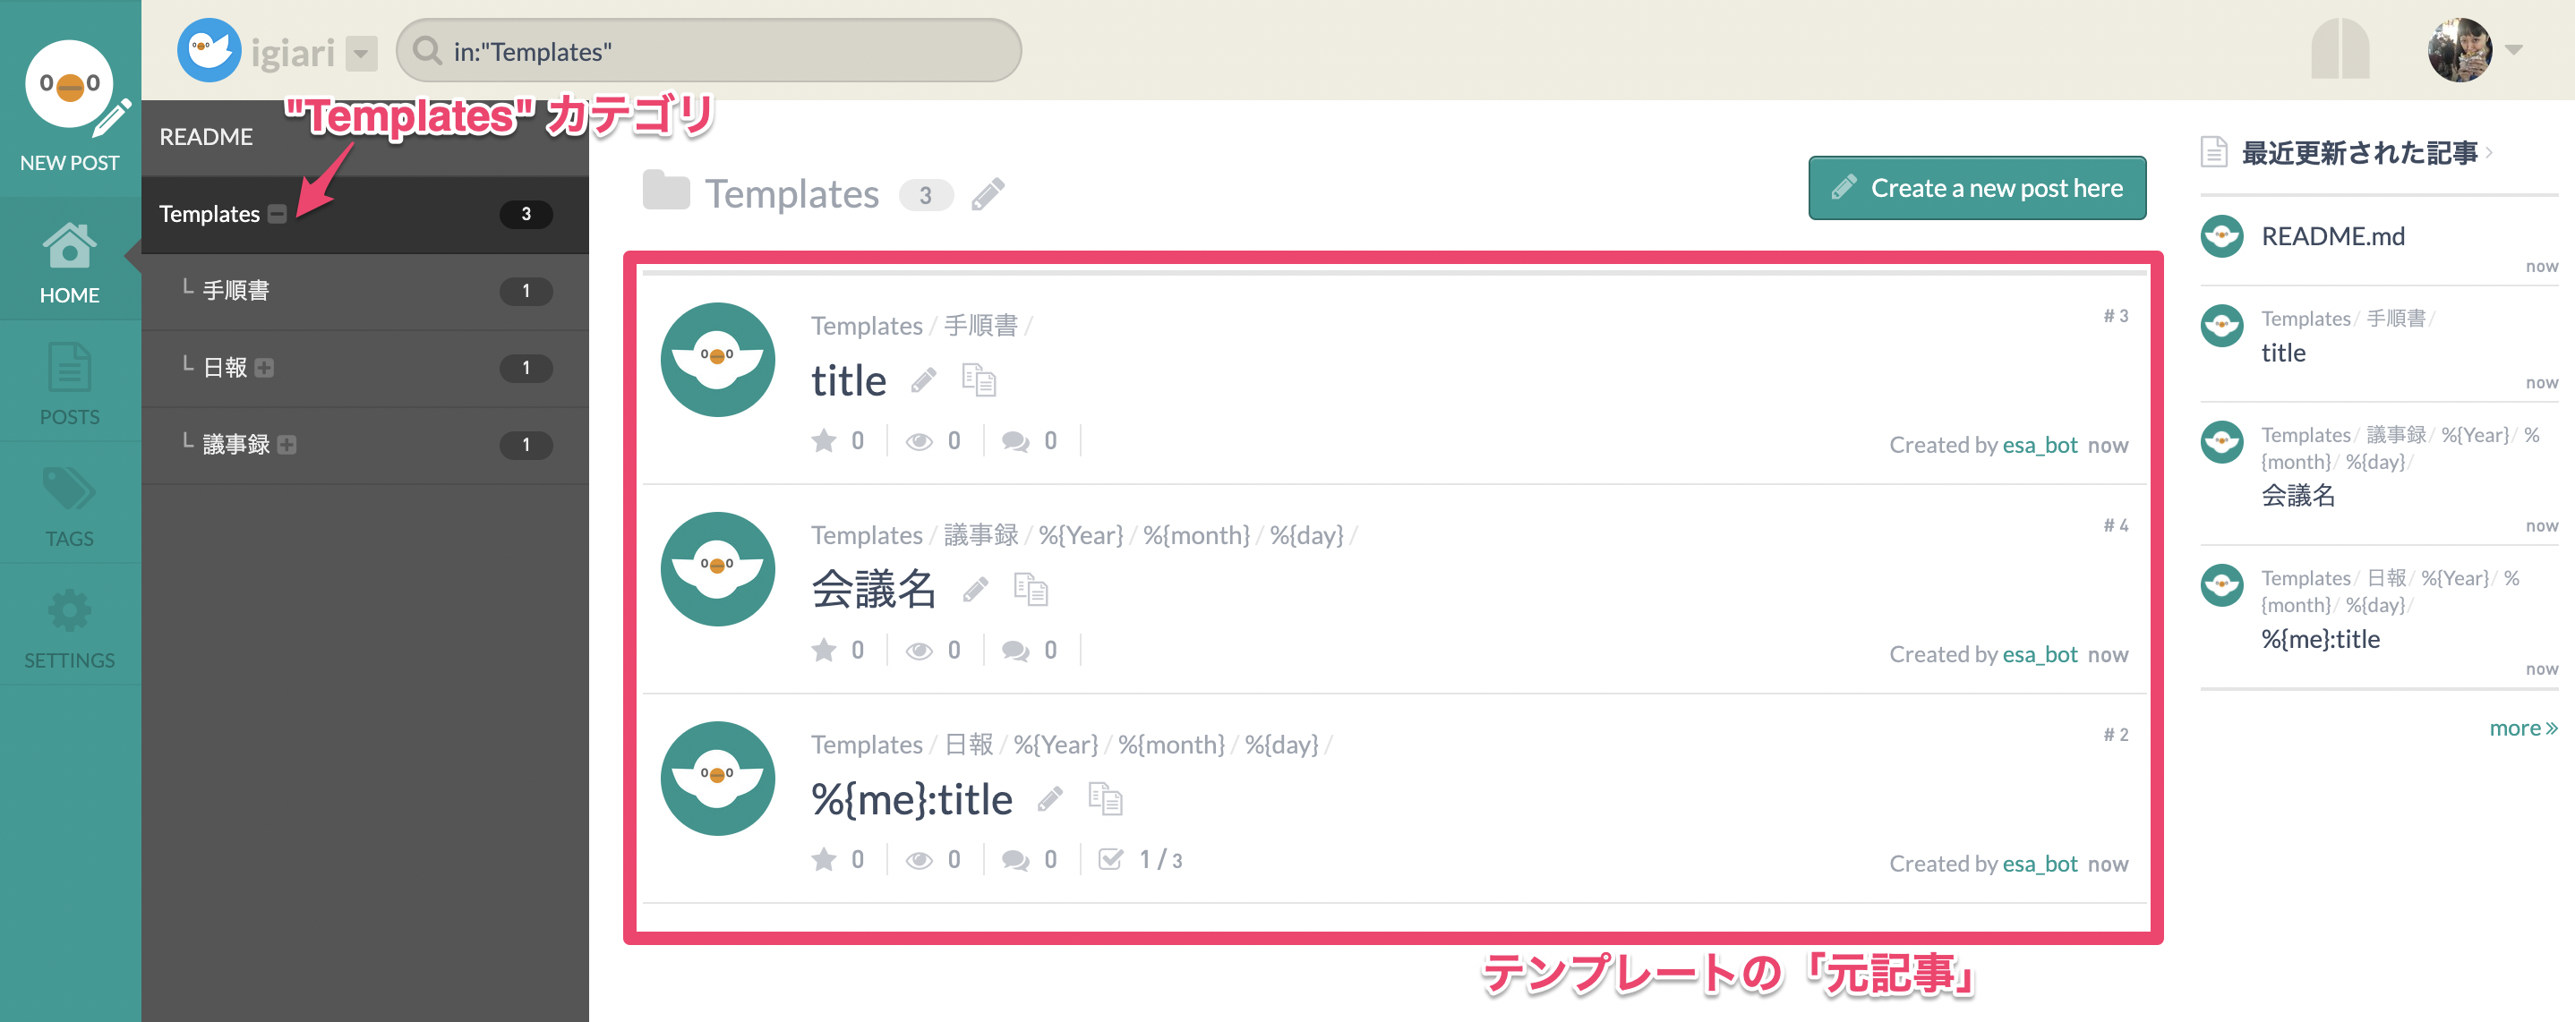Viewport: 2575px width, 1022px height.
Task: Expand the 議事録 category tree
Action: [287, 445]
